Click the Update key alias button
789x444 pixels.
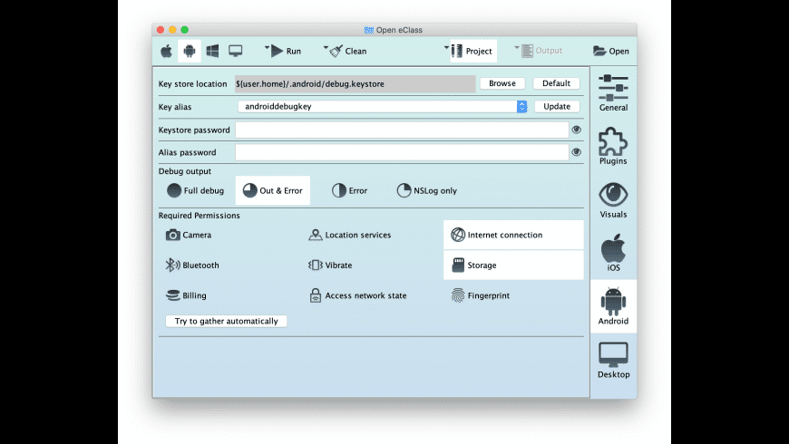click(557, 107)
